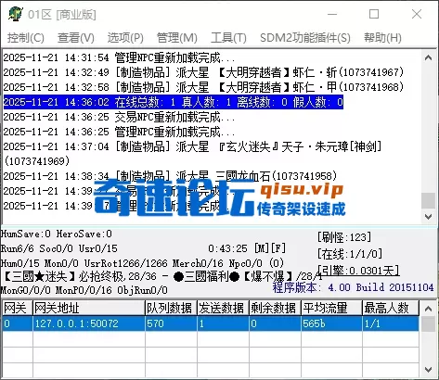This screenshot has height=380, width=439.
Task: Click the [引擎:0.0301天] label
Action: 358,271
